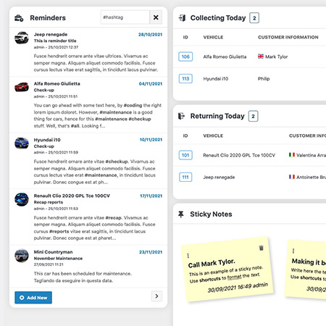Click the Recap reports reminder subtitle

49,202
